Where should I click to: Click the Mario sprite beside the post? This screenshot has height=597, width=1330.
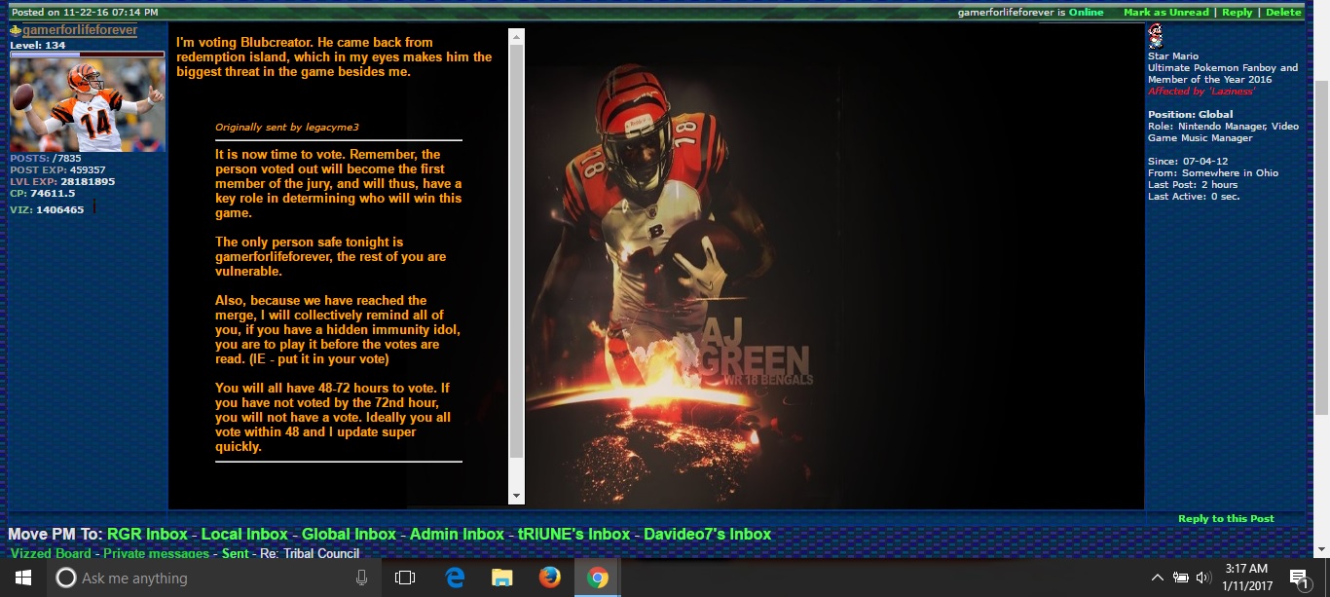coord(1156,36)
